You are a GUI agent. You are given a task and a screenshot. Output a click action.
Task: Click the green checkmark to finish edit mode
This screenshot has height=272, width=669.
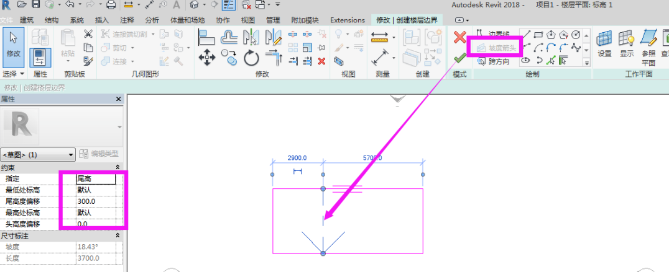pos(459,59)
